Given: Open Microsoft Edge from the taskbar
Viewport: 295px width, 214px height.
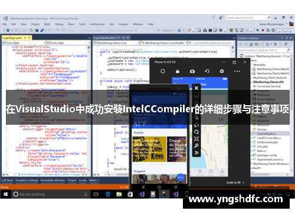Looking at the screenshot, I should tap(108, 194).
